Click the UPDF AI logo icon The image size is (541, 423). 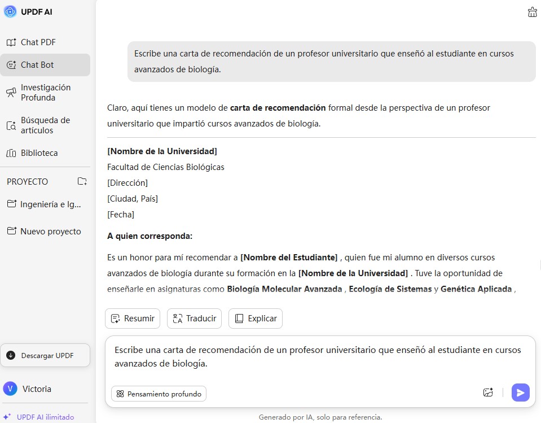[x=10, y=11]
